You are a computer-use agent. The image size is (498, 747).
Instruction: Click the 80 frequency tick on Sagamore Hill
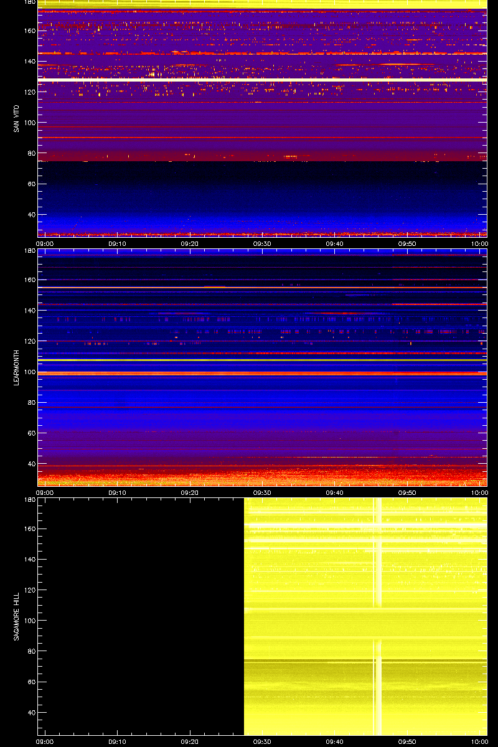(31, 652)
